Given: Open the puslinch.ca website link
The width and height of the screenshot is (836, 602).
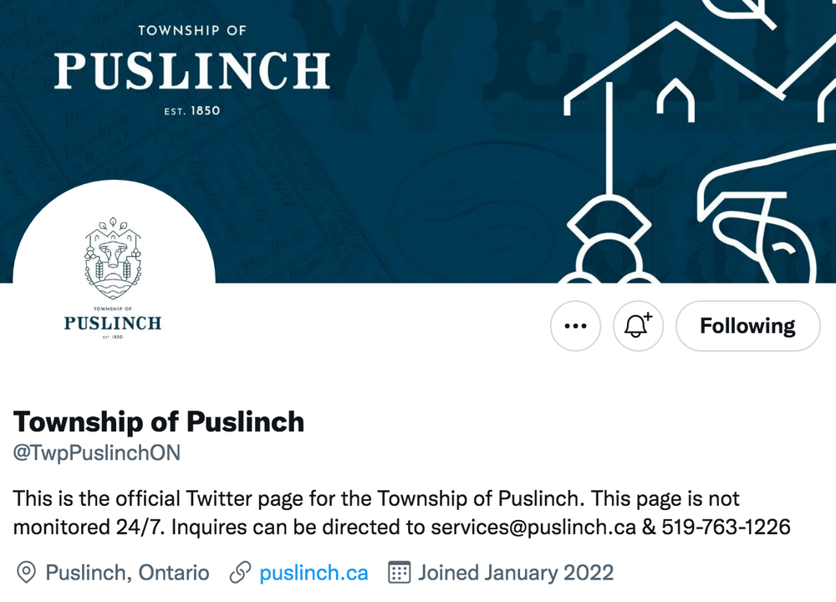Looking at the screenshot, I should 313,574.
